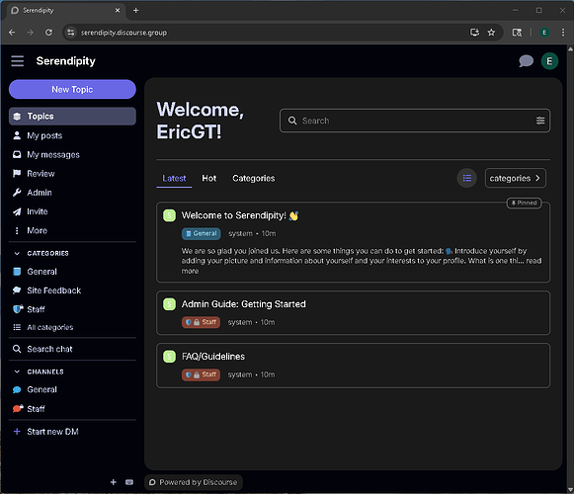Click the search filter options icon
574x494 pixels.
pyautogui.click(x=540, y=121)
